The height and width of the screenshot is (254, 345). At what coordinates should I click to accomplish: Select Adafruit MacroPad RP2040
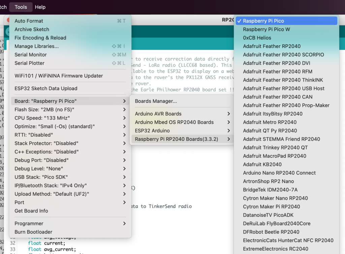(286, 156)
